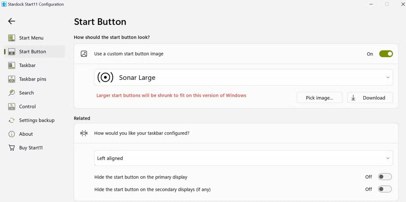The image size is (406, 202).
Task: Click the Download button
Action: point(370,98)
